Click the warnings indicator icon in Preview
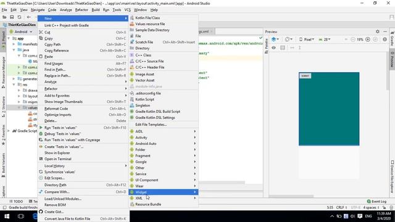Screen dimensions: 395x222 click(x=385, y=39)
